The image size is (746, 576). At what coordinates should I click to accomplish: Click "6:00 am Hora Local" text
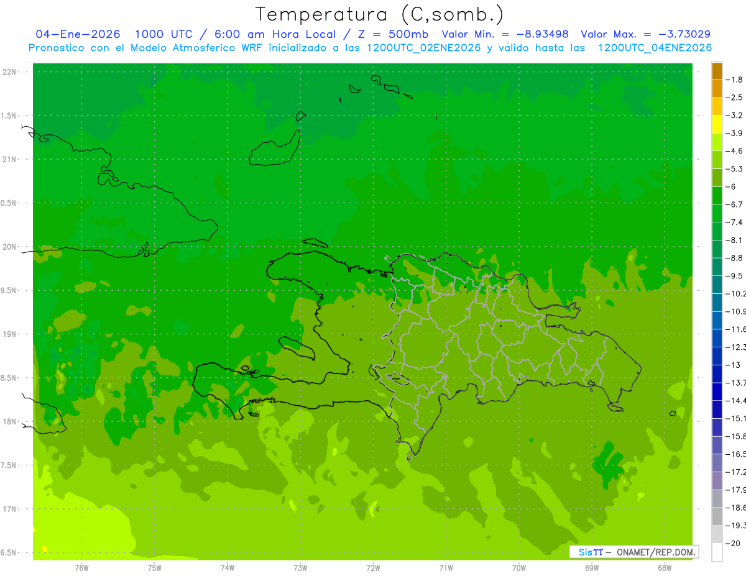point(275,34)
